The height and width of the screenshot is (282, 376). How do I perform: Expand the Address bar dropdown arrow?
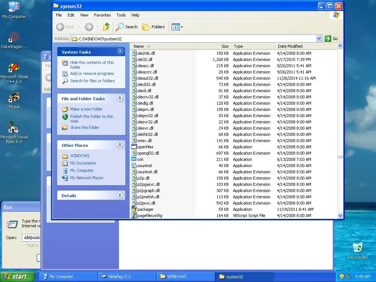coord(319,38)
